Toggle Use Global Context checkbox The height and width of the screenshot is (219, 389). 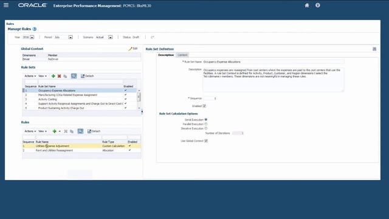[x=206, y=141]
